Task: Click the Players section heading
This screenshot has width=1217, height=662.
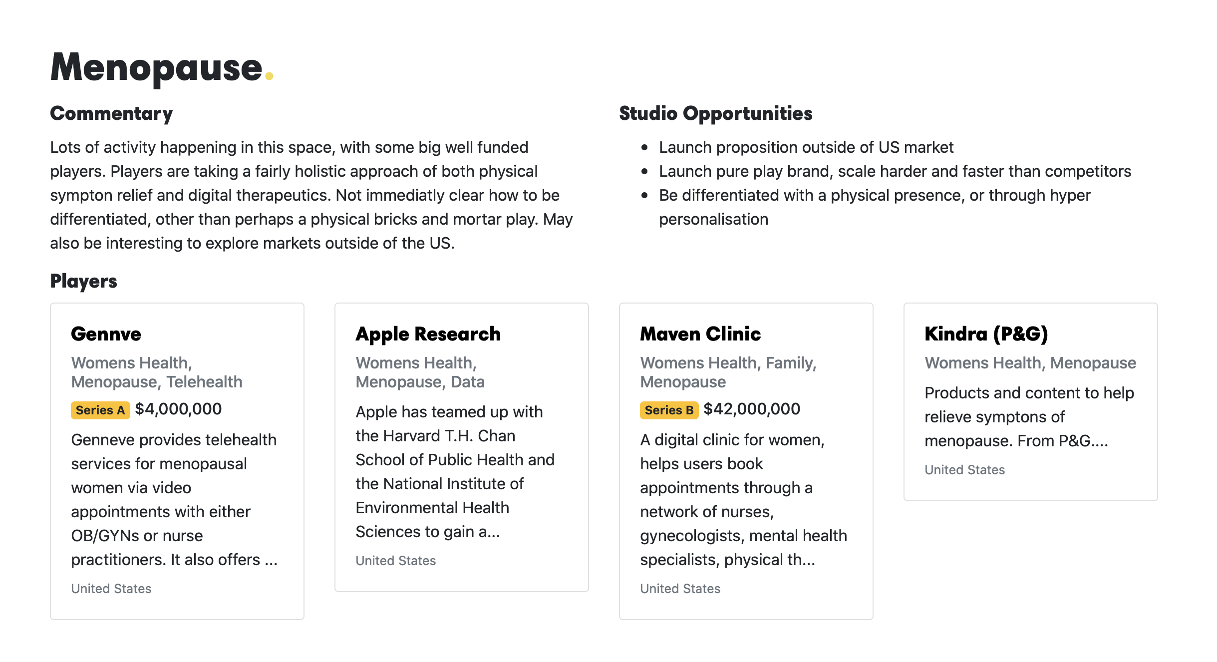Action: (83, 282)
